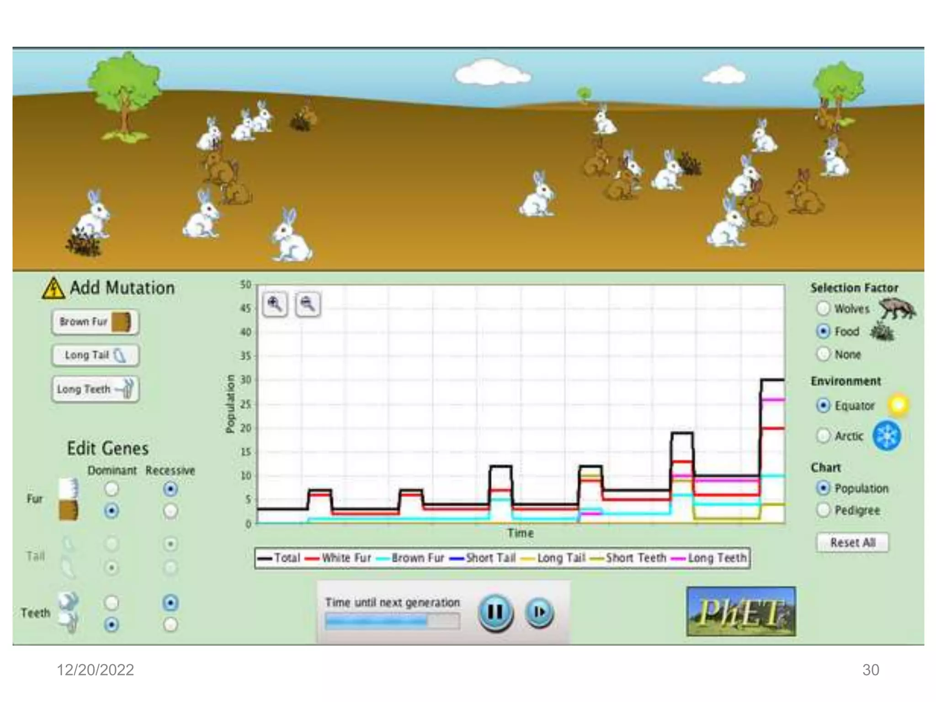Set brown fur gene as Recessive
The height and width of the screenshot is (702, 936).
(170, 511)
